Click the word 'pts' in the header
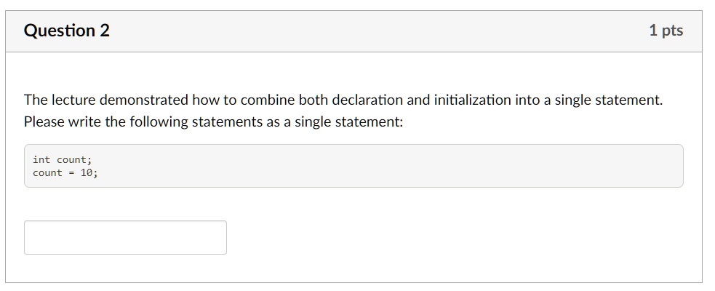715x291 pixels. 673,31
